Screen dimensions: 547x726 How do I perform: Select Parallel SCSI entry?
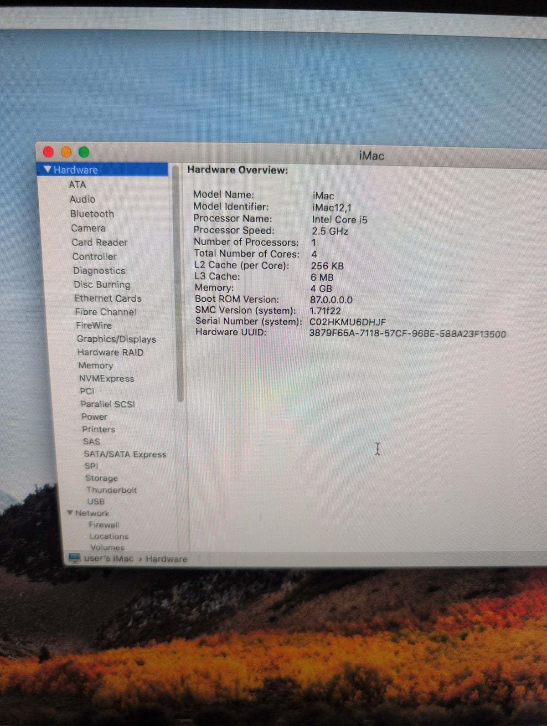(x=108, y=404)
